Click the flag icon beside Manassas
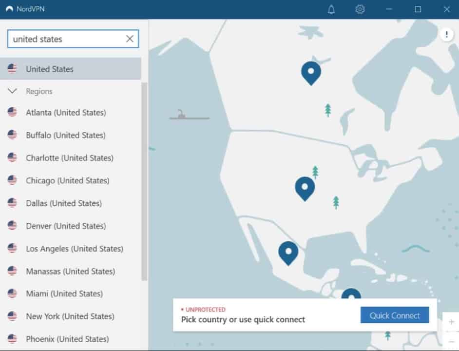Screen dimensions: 459x351 click(x=12, y=271)
